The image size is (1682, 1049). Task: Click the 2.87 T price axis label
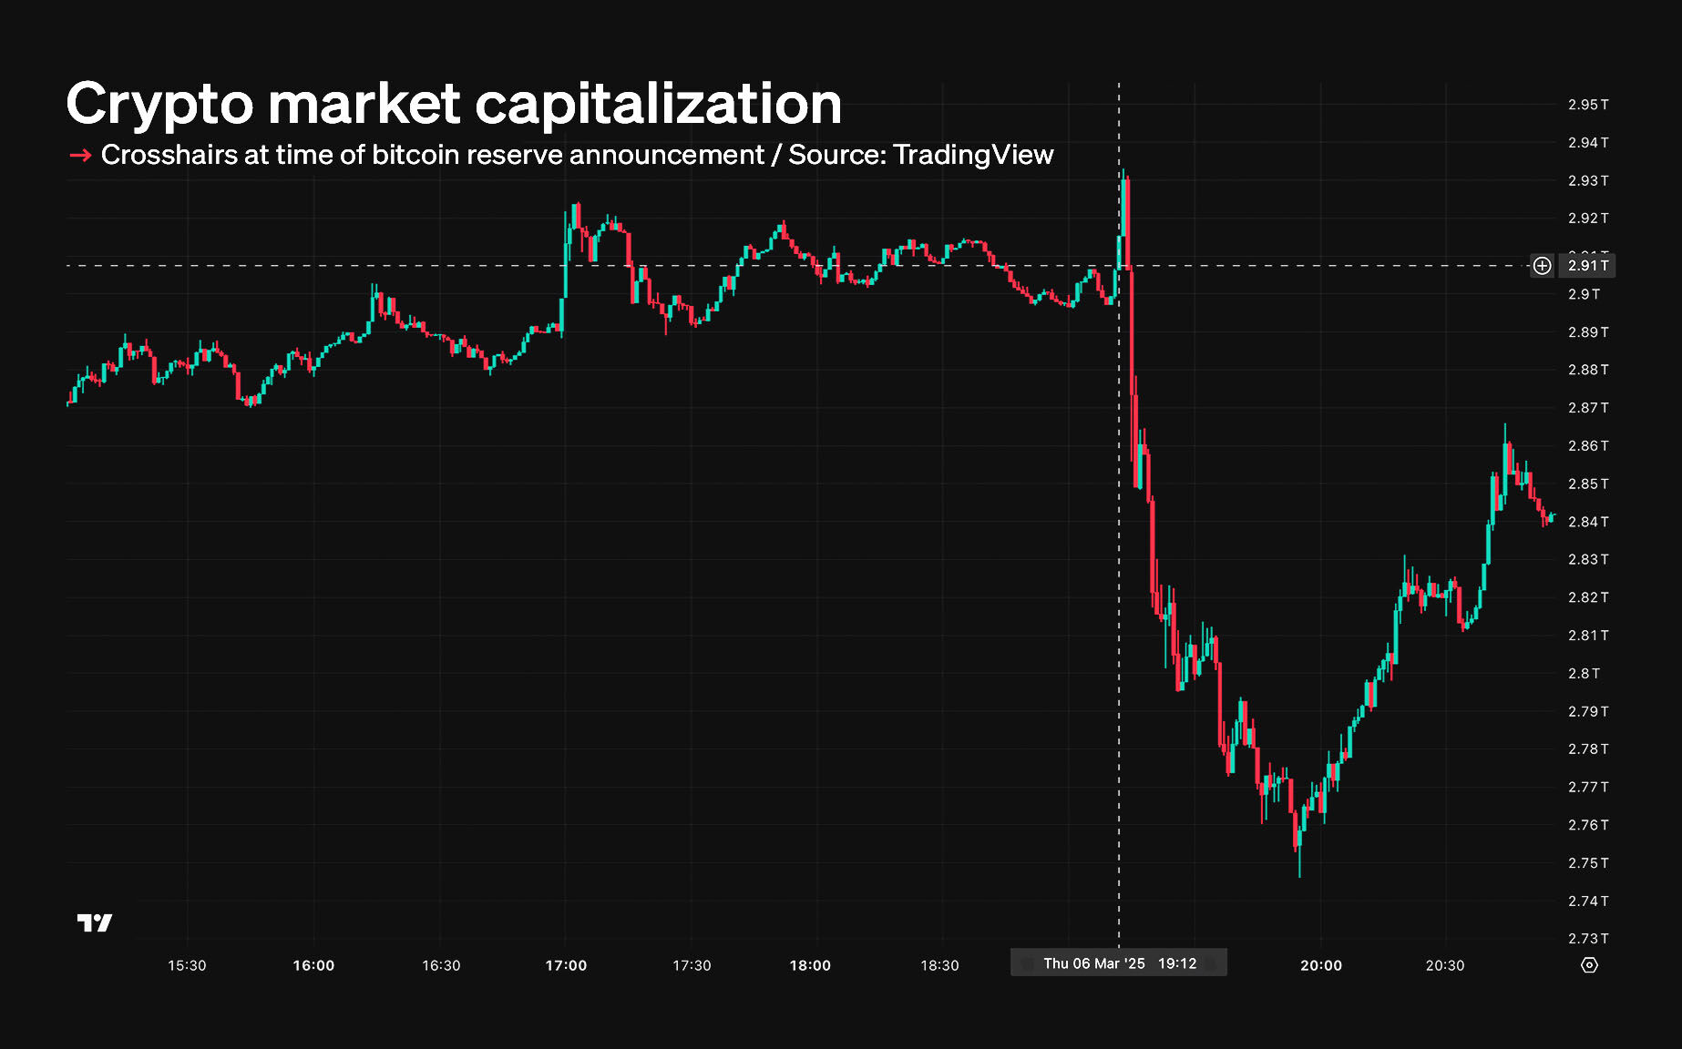tap(1588, 408)
